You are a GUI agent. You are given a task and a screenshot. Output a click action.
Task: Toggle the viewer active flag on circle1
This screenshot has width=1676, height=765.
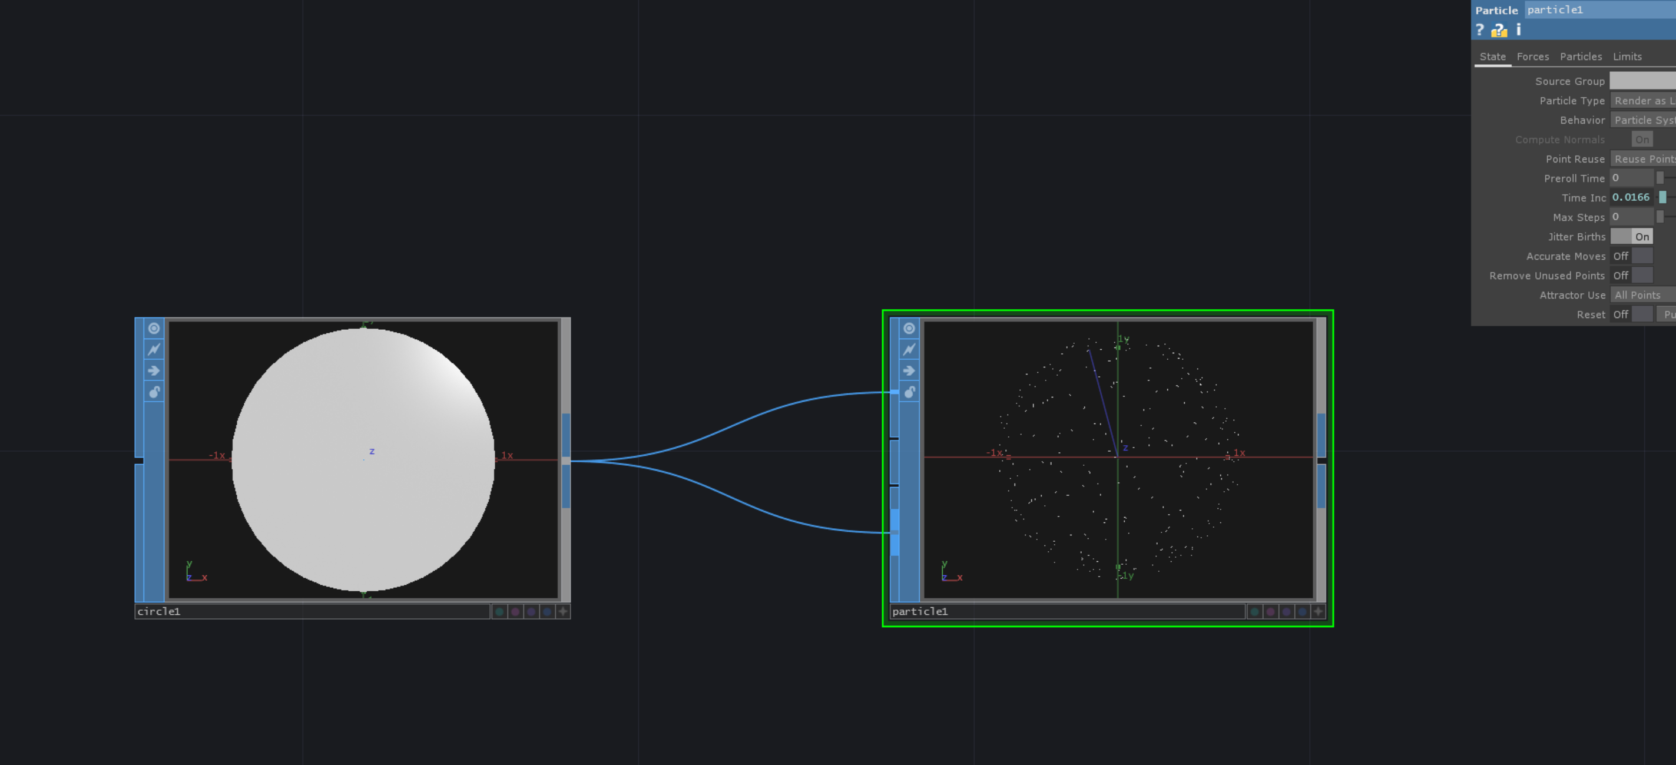[154, 329]
